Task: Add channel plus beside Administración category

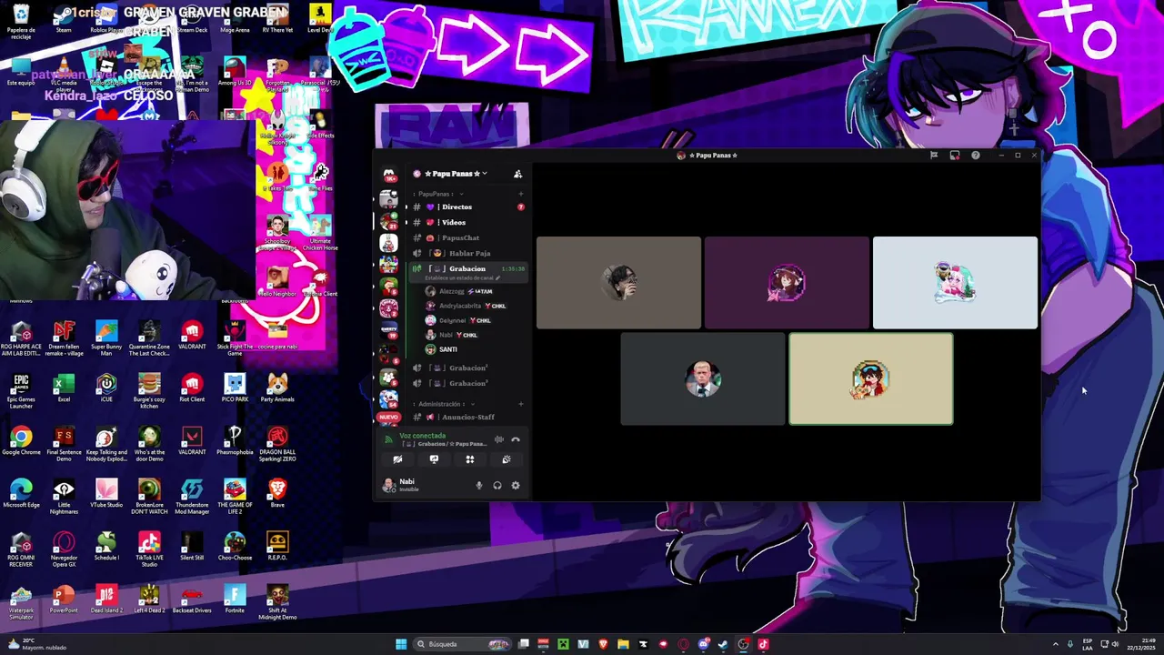Action: [520, 404]
